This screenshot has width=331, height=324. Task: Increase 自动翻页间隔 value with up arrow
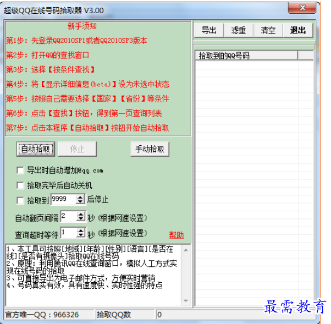pyautogui.click(x=81, y=214)
